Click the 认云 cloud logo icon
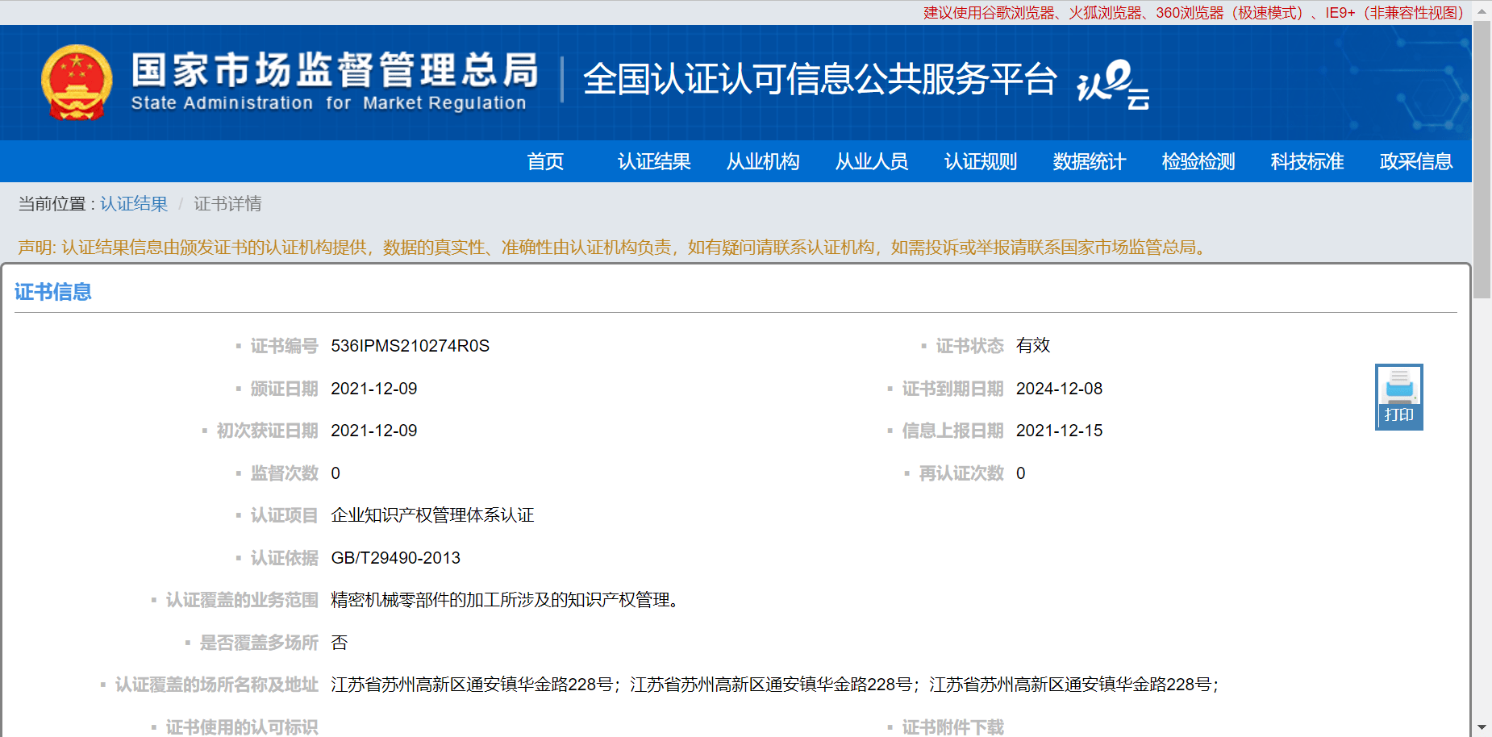Screen dimensions: 1492x737 pyautogui.click(x=1112, y=84)
